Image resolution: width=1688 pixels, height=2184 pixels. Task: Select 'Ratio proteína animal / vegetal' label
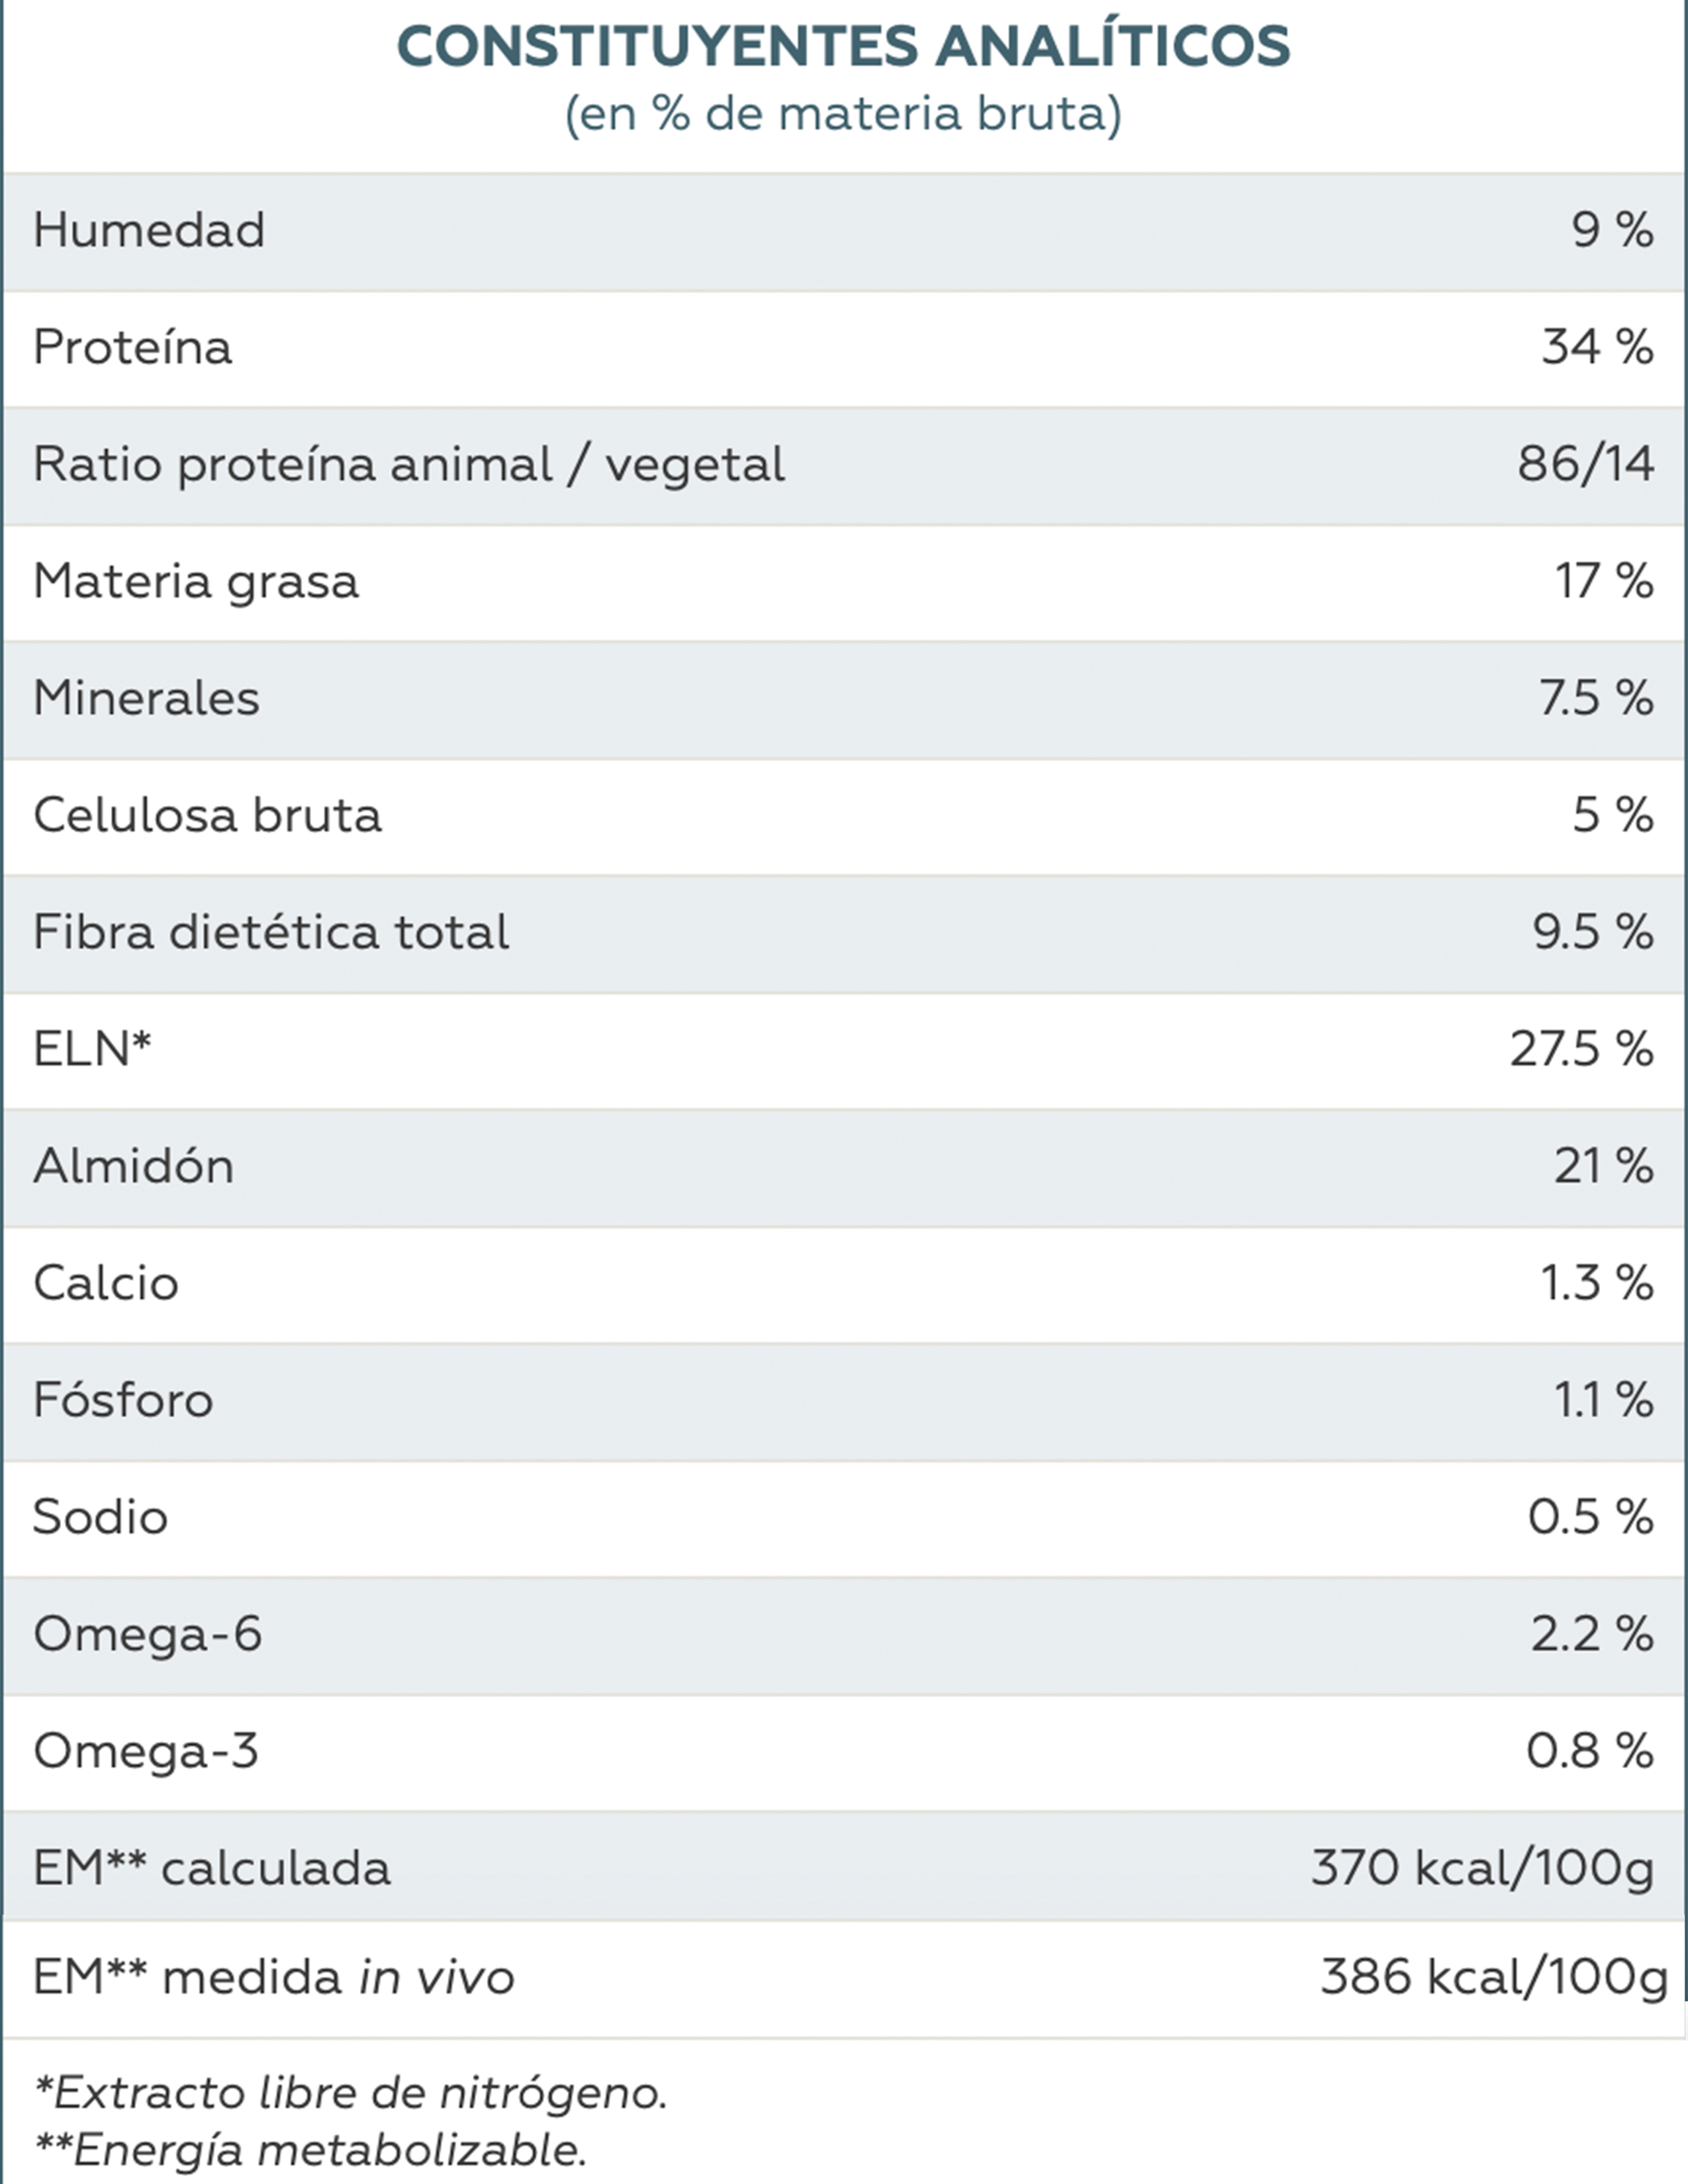pos(408,464)
